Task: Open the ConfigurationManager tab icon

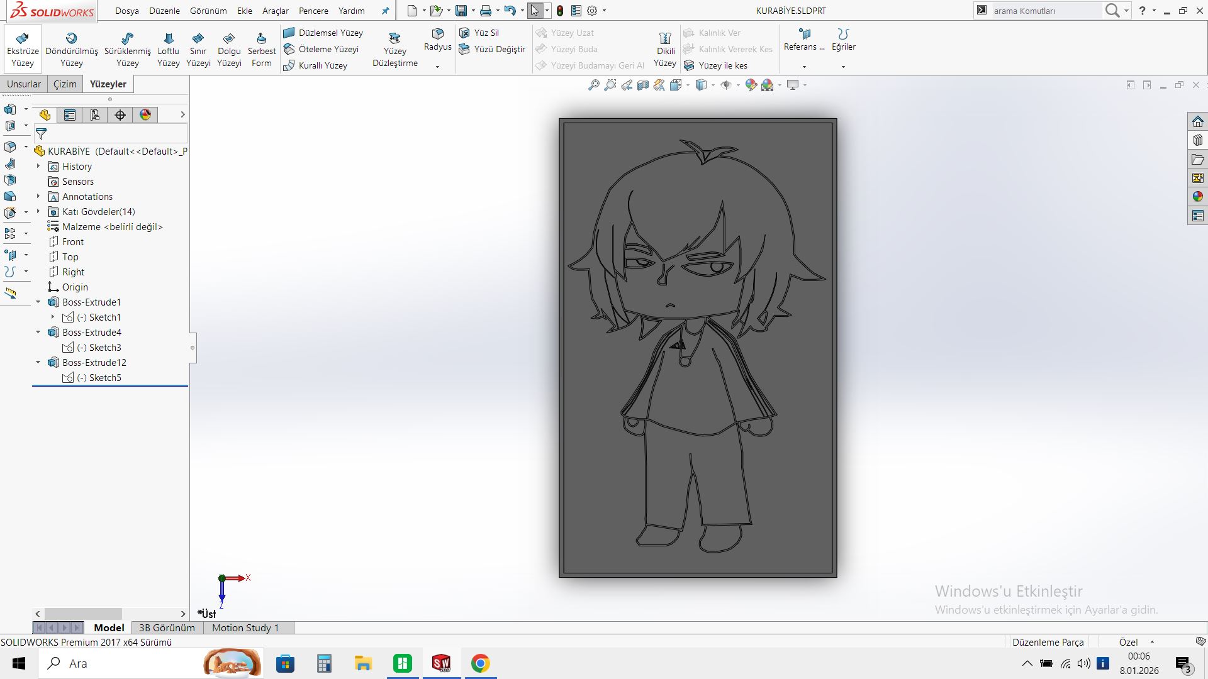Action: pos(95,114)
